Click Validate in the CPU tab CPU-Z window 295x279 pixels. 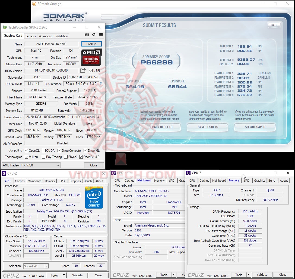[x=77, y=275]
